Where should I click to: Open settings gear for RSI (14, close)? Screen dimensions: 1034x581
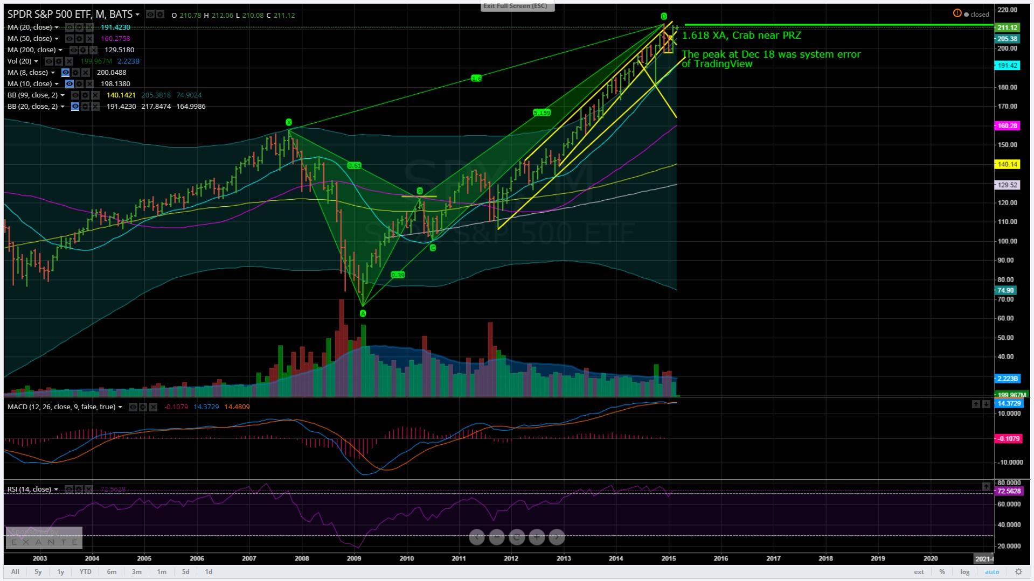click(79, 489)
